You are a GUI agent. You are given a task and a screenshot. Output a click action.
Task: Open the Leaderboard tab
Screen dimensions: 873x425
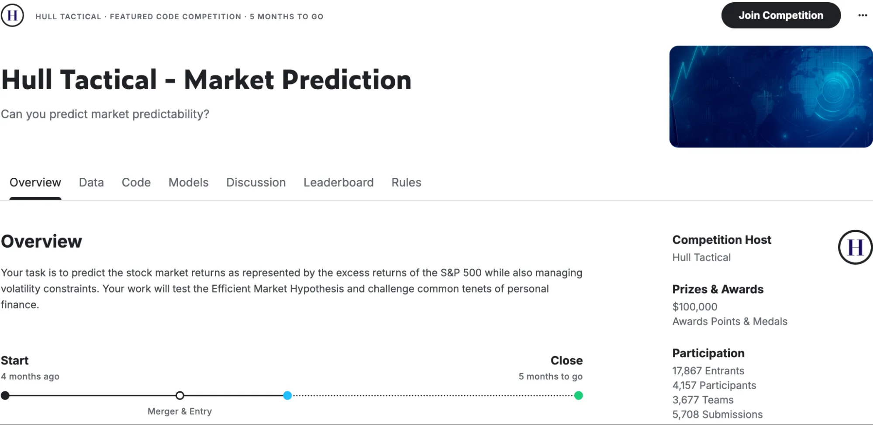pyautogui.click(x=338, y=183)
